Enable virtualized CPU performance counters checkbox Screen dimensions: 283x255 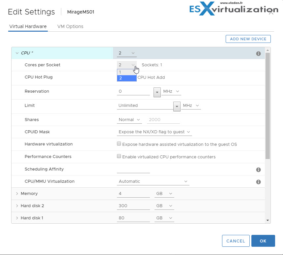[x=119, y=156]
